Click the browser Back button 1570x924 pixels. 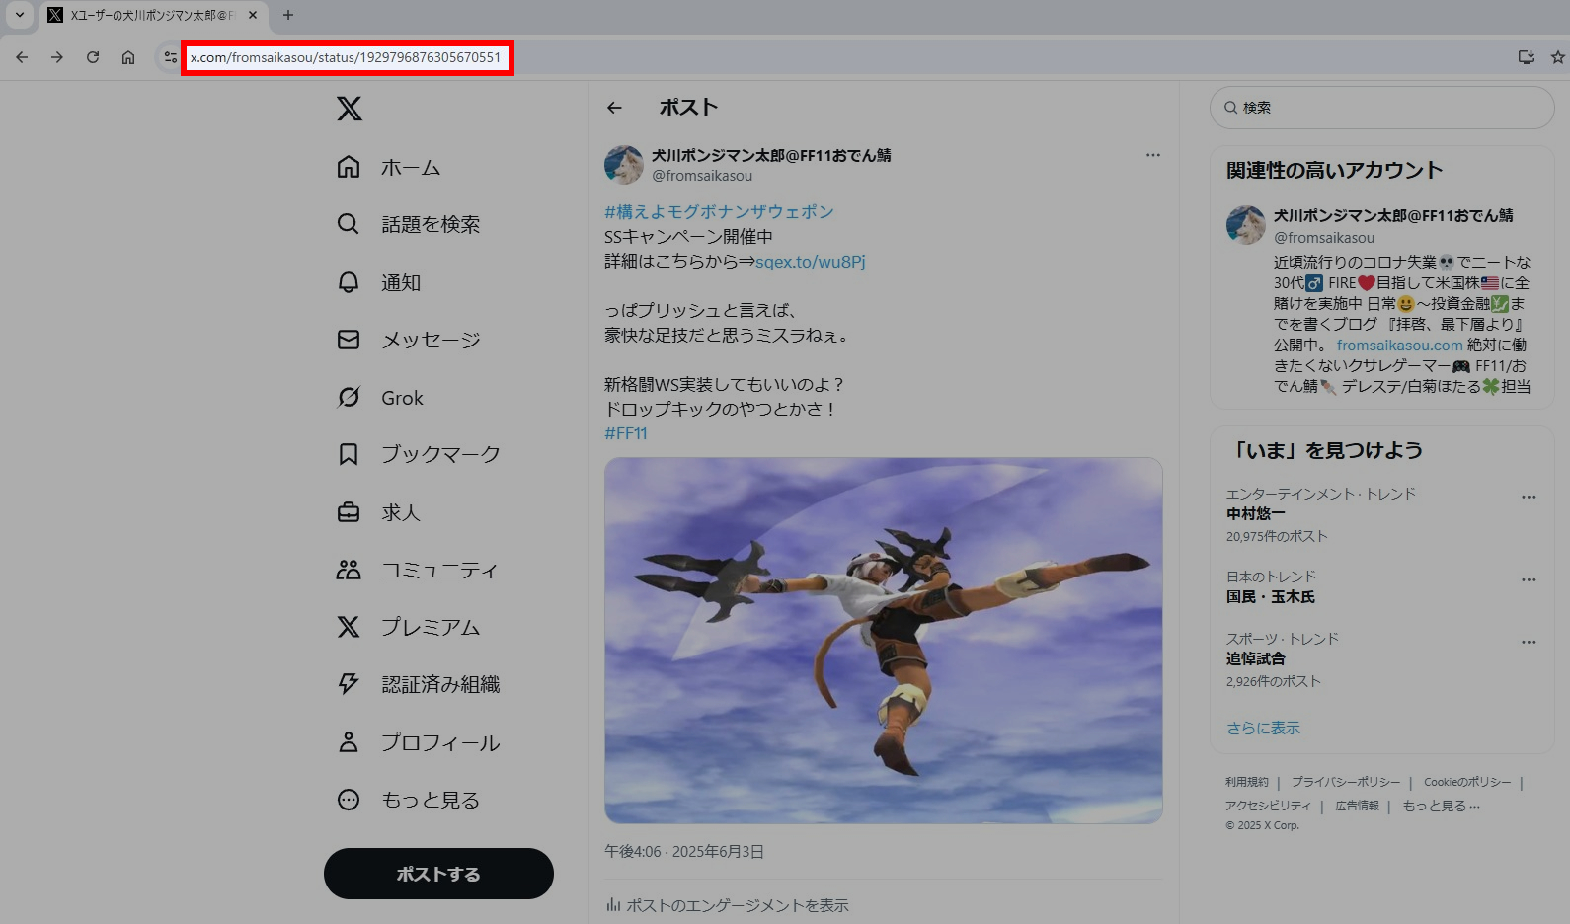tap(22, 57)
